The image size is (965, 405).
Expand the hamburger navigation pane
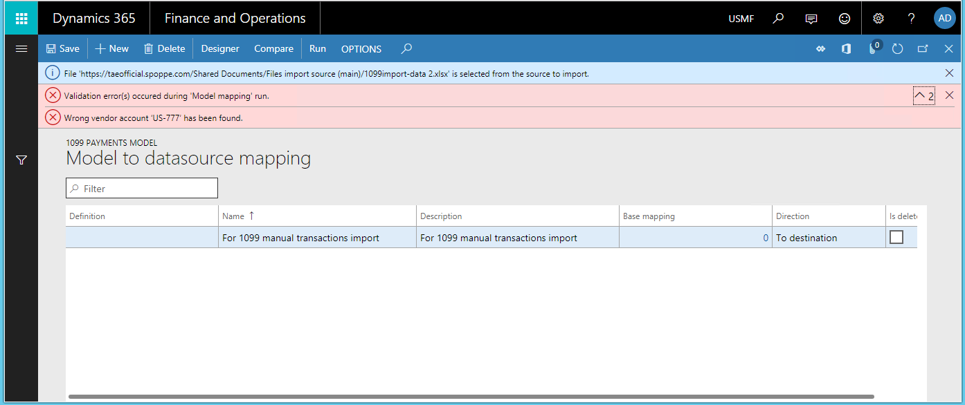[x=21, y=49]
